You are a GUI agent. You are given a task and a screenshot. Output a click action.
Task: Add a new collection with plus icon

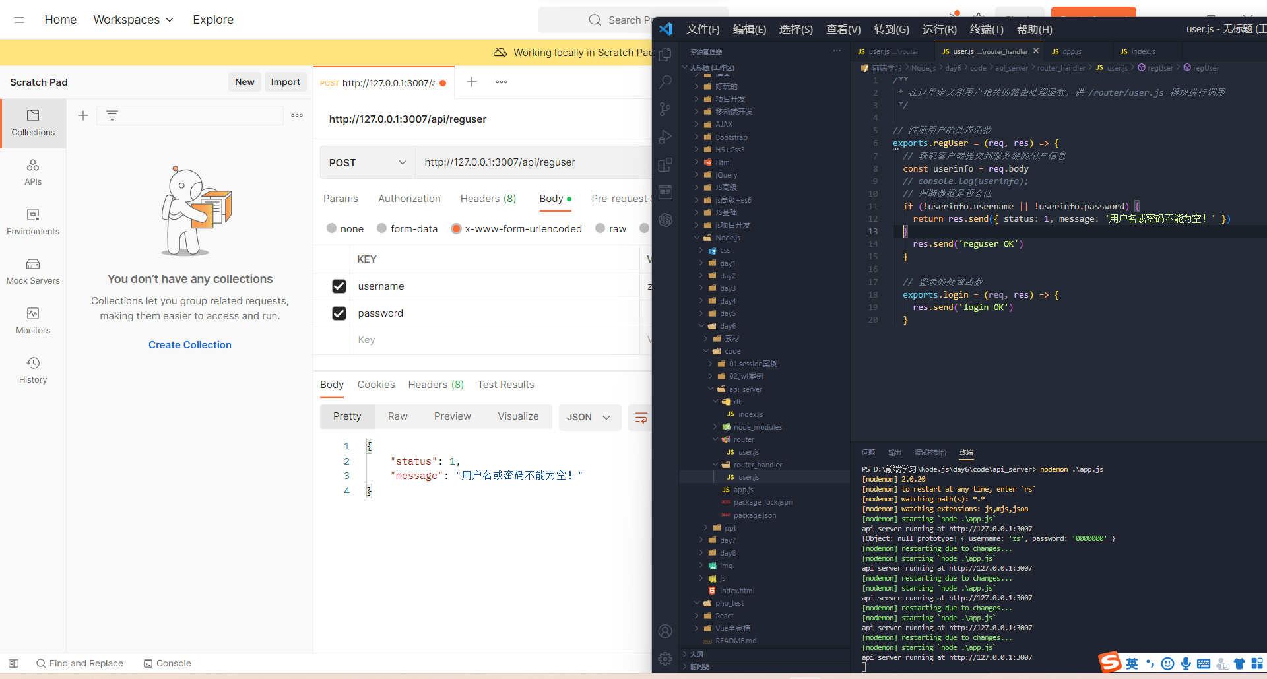(83, 115)
